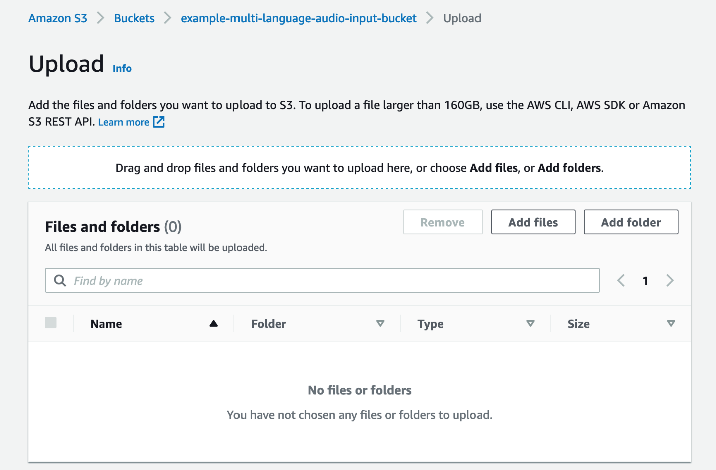Click the Type column sort arrow
This screenshot has width=716, height=470.
530,324
